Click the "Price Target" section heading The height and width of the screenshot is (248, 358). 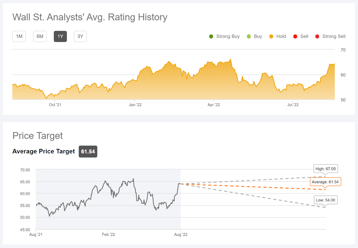37,136
